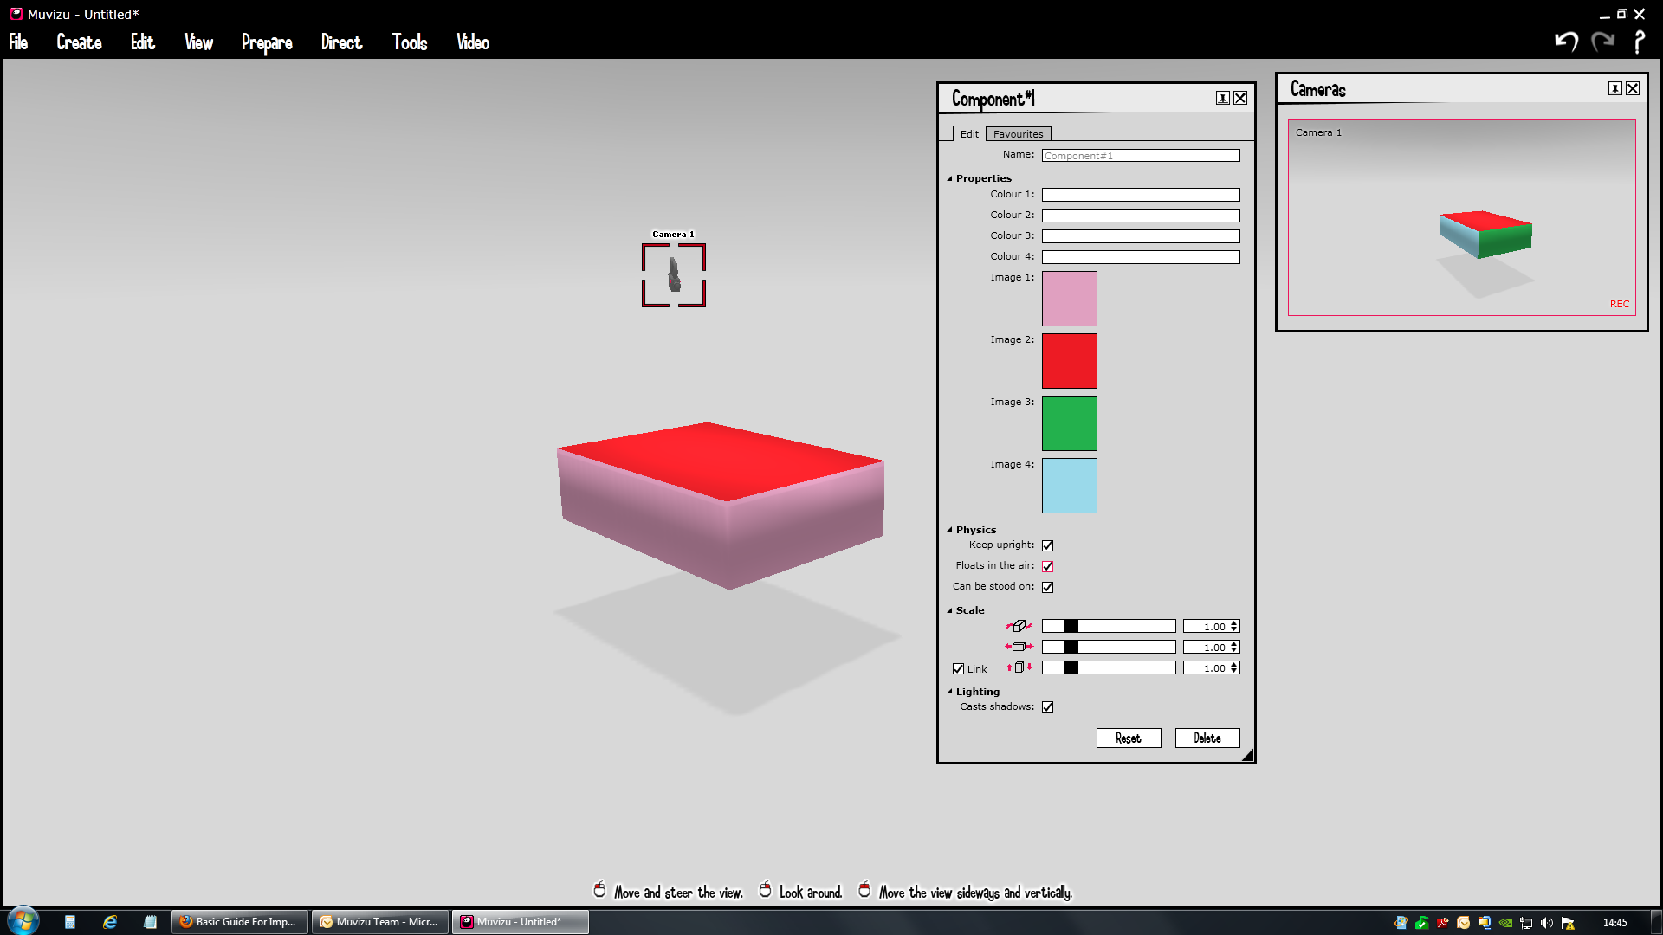Click the green security checkmark tray icon
This screenshot has height=935, width=1663.
pos(1422,923)
